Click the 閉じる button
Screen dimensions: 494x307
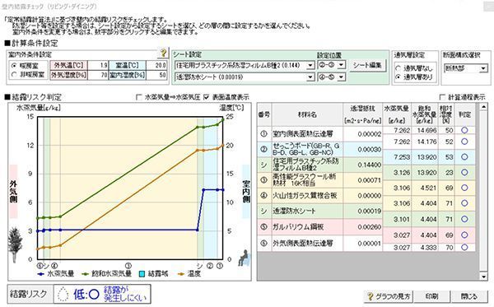469,296
